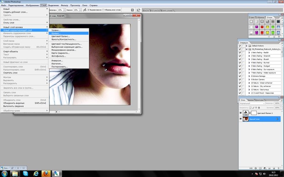Click the healing brush sample icon in options bar
This screenshot has height=177, width=284.
point(85,10)
